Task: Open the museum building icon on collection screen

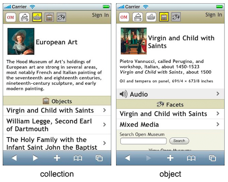Action: pos(24,17)
